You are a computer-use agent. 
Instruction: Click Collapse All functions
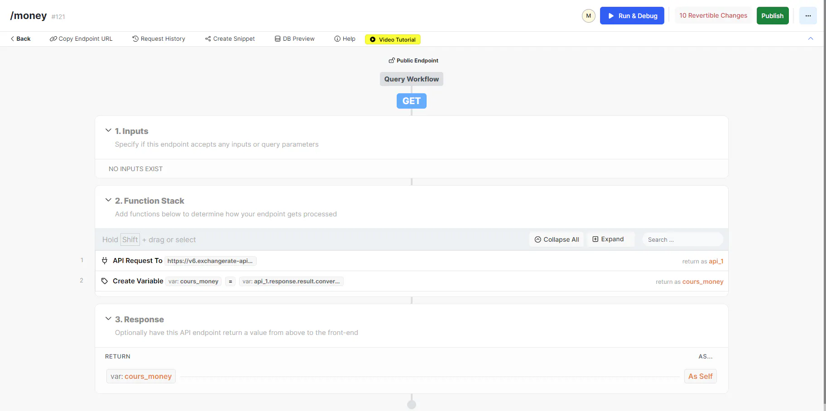pos(557,239)
